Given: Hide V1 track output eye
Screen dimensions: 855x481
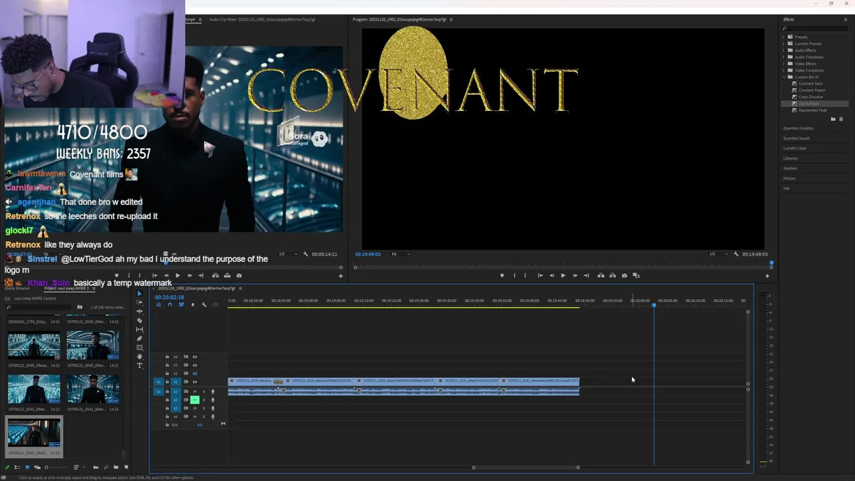Looking at the screenshot, I should pos(195,382).
